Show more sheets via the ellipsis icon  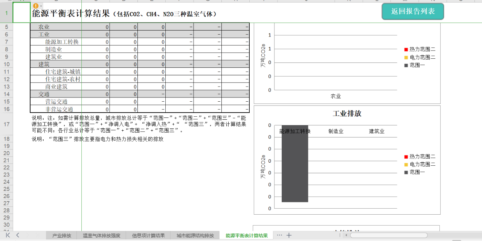click(279, 235)
